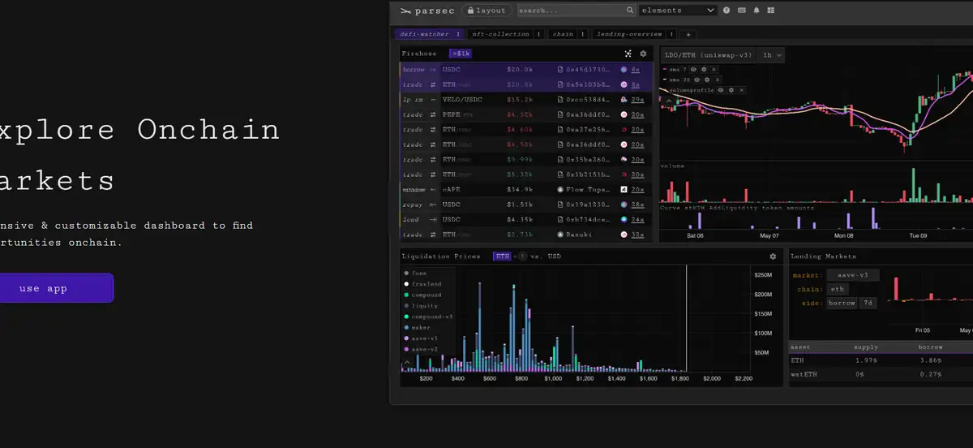Click the lock icon in layout button

coord(470,11)
